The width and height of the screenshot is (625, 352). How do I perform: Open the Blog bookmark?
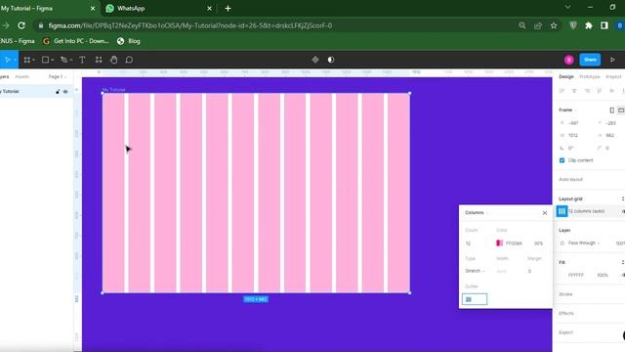(129, 41)
